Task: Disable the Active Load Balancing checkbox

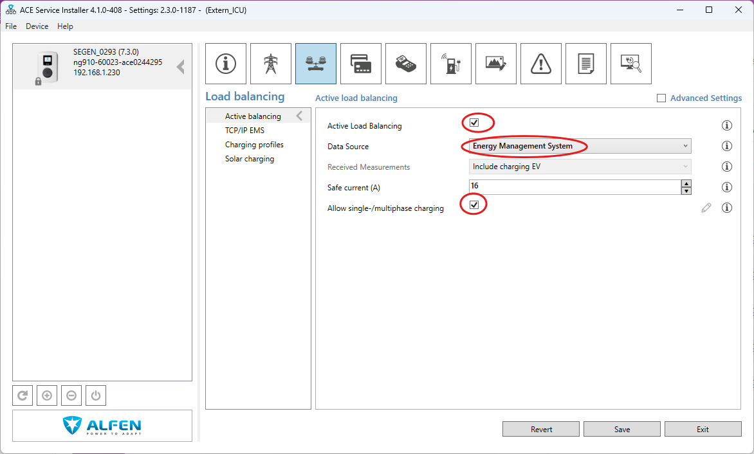Action: coord(474,122)
